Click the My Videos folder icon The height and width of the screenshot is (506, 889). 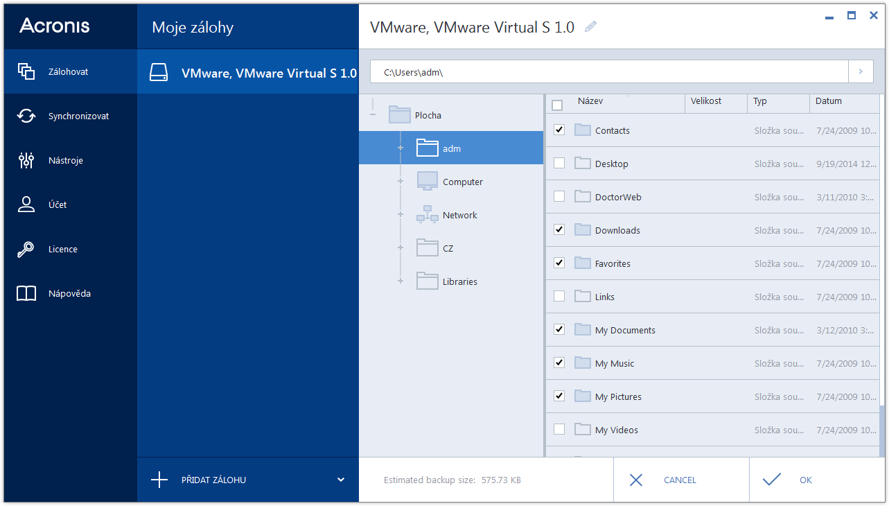click(582, 429)
